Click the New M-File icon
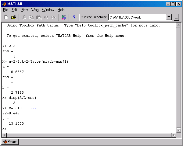Screen dimensions: 183x146 click(6, 17)
